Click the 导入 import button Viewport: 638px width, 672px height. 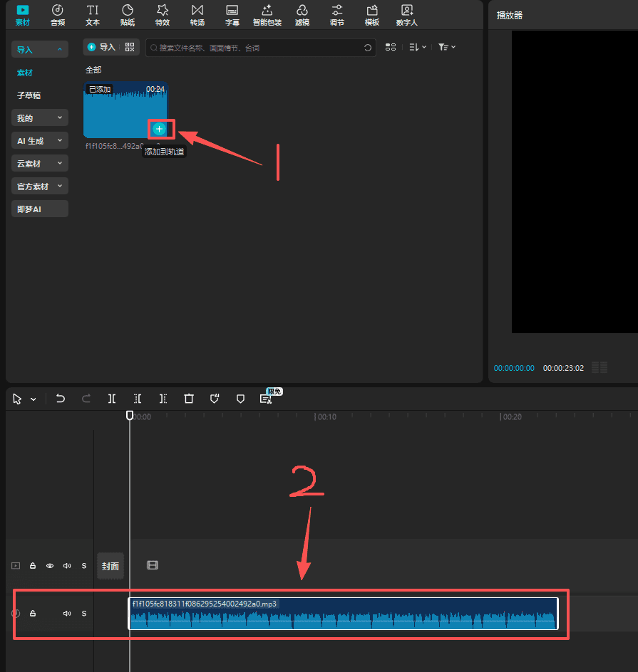(101, 47)
